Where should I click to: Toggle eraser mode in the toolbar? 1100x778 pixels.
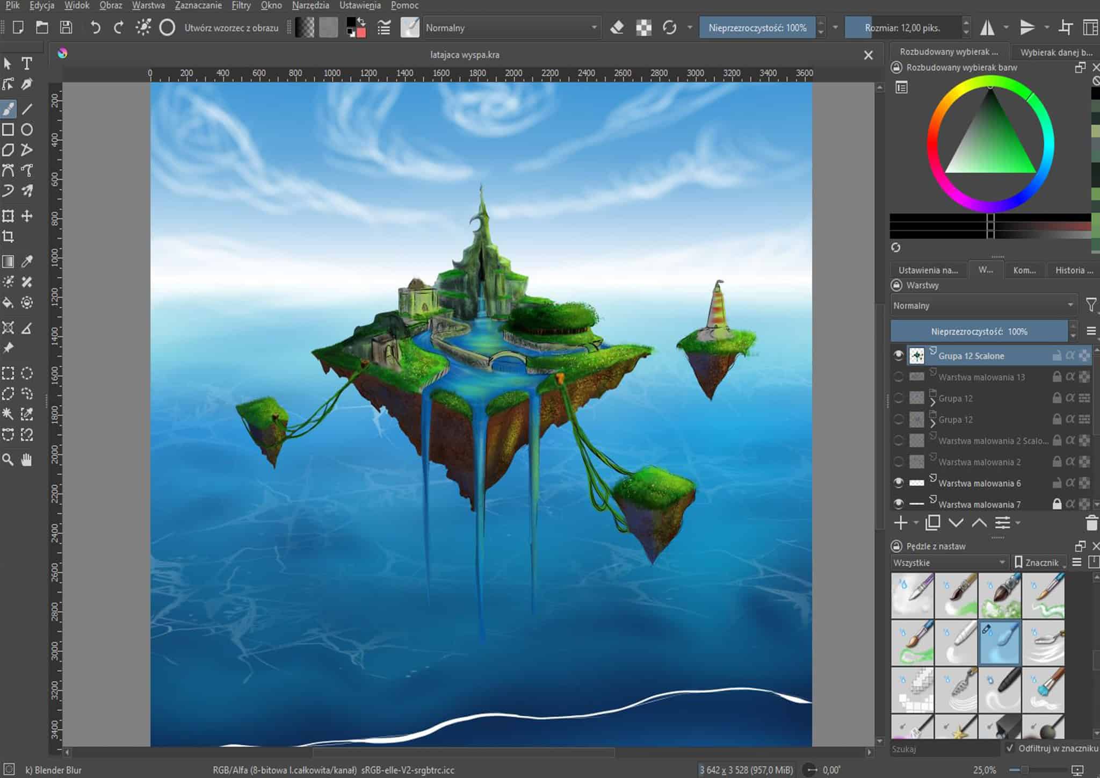[617, 27]
